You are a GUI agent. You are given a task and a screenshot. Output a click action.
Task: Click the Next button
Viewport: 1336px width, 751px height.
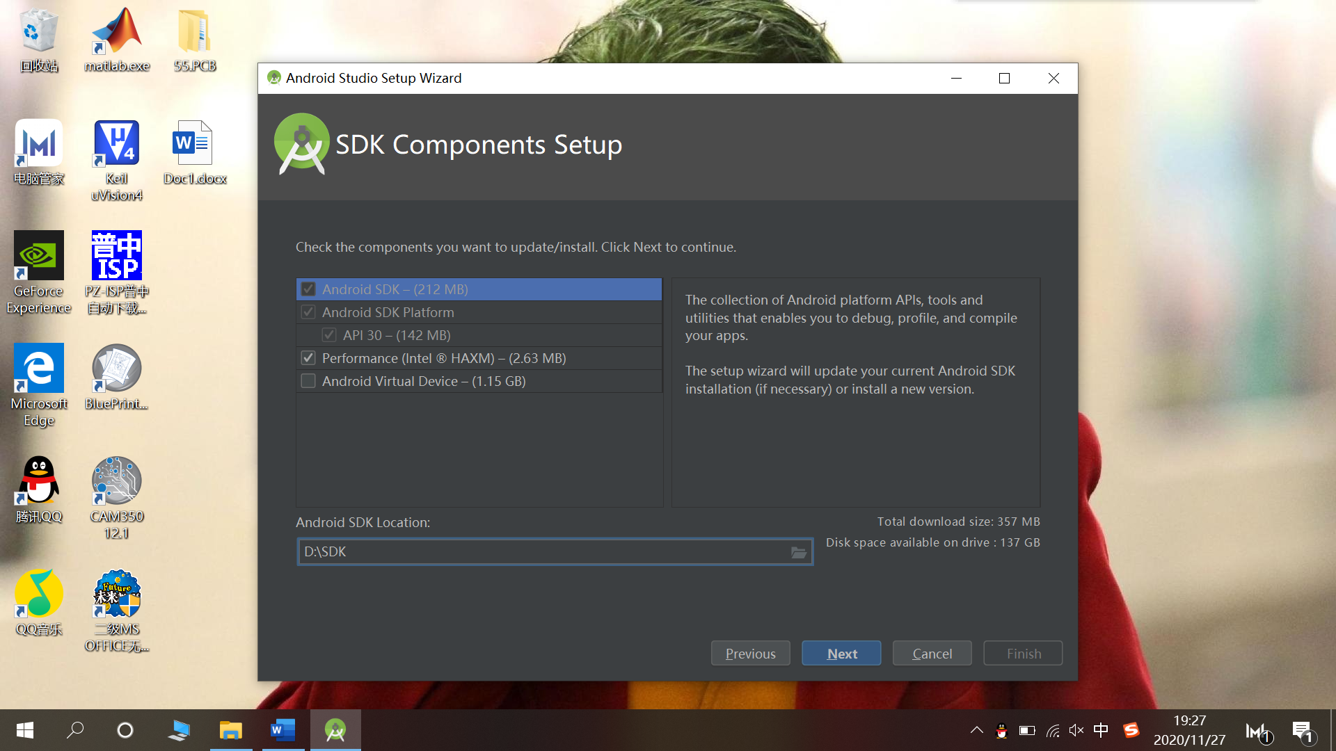[841, 653]
